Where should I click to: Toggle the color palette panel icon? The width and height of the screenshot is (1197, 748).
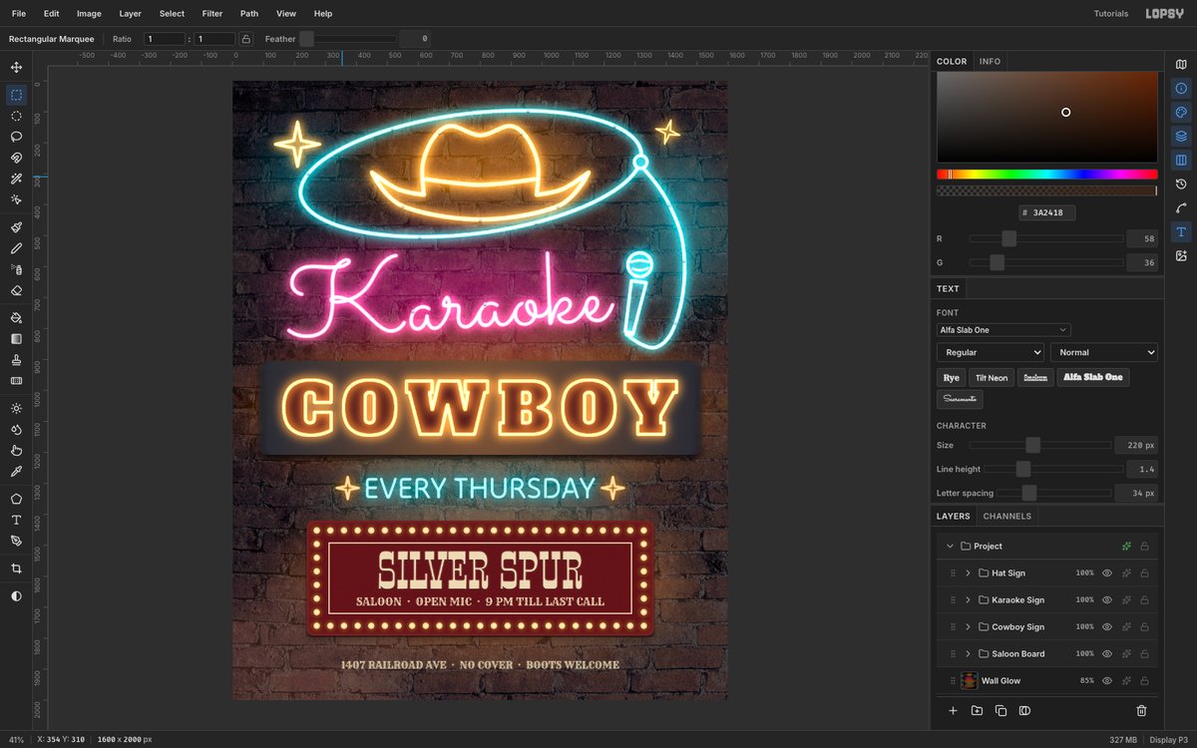[x=1181, y=112]
